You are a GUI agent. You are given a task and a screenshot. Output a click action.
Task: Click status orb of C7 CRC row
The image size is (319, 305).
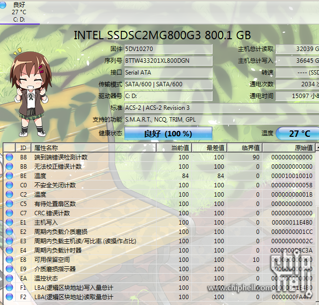[9, 213]
